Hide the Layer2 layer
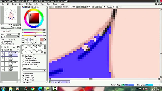Viewport: 162px width, 91px height. [x=3, y=58]
